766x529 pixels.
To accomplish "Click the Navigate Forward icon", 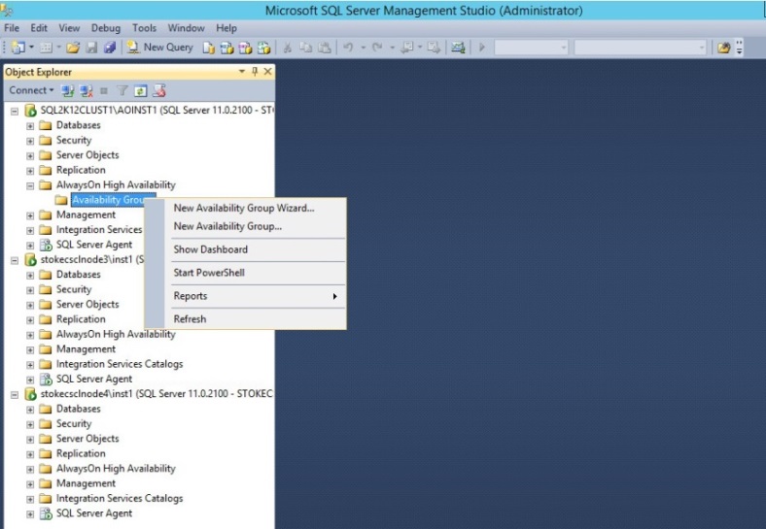I will pos(434,48).
